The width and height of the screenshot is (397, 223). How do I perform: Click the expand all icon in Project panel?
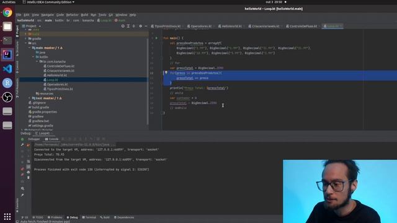[128, 26]
